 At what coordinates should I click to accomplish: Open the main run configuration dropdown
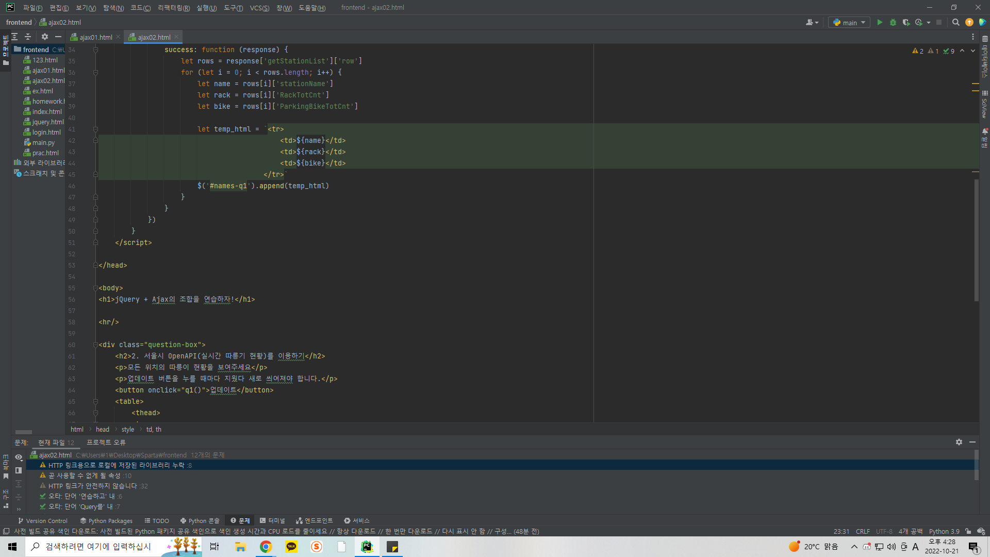pyautogui.click(x=849, y=23)
